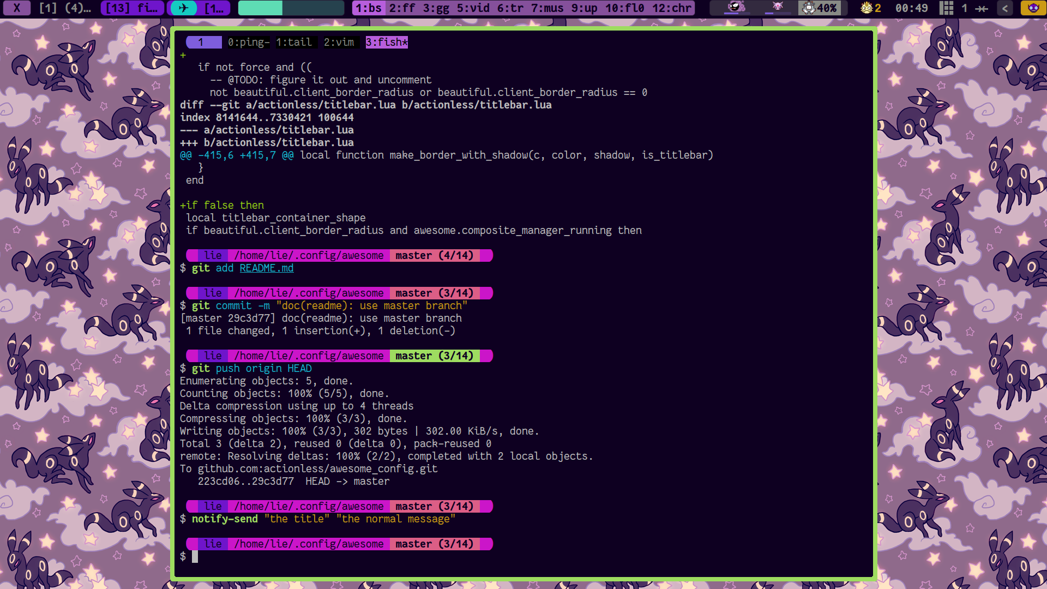Screen dimensions: 1047x589
Task: Click the terminal cursor at last prompt
Action: [195, 556]
